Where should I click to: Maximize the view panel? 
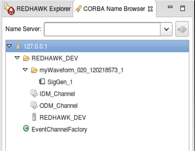182,9
